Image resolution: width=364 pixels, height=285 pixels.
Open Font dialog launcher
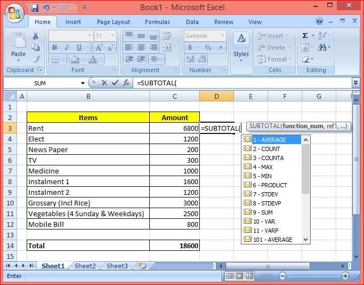click(x=114, y=69)
